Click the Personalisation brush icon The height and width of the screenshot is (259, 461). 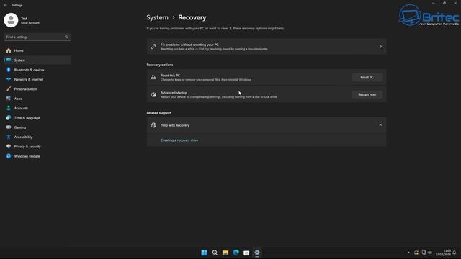9,89
